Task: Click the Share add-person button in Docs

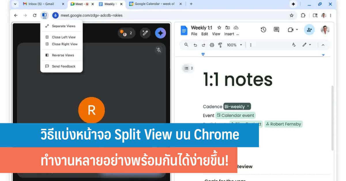Action: click(x=309, y=29)
